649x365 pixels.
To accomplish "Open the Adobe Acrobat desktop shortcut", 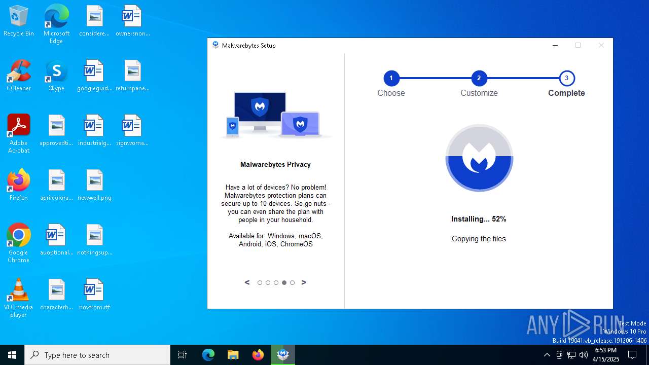I will pyautogui.click(x=19, y=133).
